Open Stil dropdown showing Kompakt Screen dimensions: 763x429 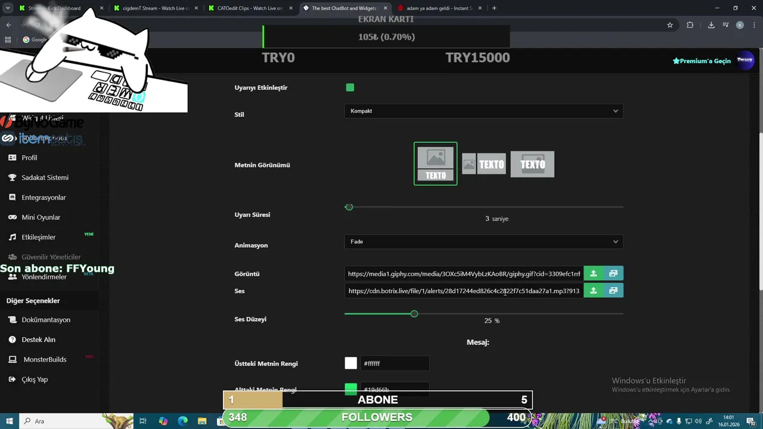483,111
